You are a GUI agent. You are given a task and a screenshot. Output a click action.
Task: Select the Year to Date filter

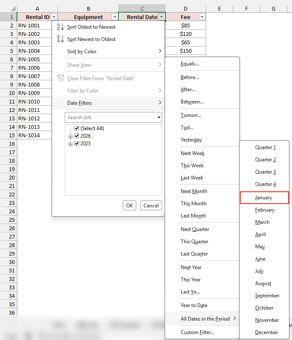[202, 305]
